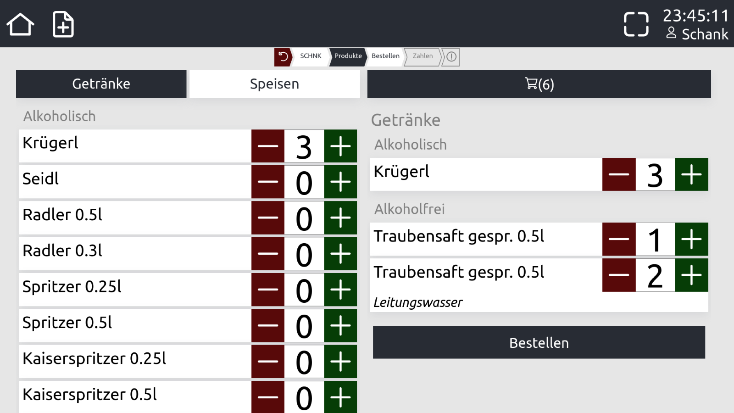Add one Radler 0.5l
734x413 pixels.
pyautogui.click(x=340, y=218)
